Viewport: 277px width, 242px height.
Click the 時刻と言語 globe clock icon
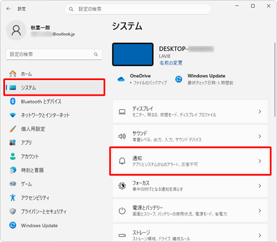(x=13, y=170)
